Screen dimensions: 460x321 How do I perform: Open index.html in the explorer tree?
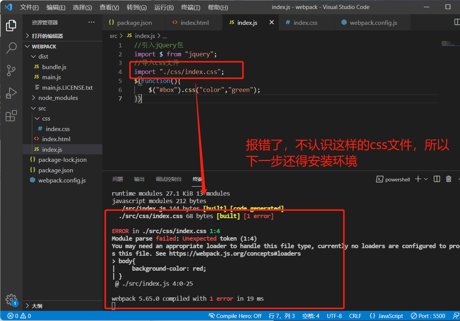coord(62,139)
